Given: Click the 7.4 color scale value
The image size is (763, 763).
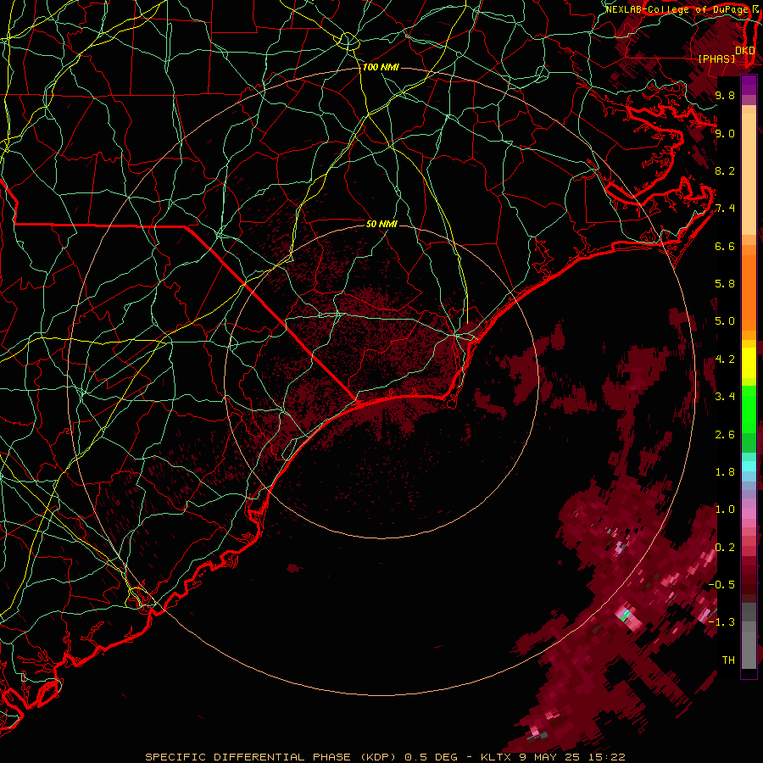Looking at the screenshot, I should pyautogui.click(x=725, y=209).
